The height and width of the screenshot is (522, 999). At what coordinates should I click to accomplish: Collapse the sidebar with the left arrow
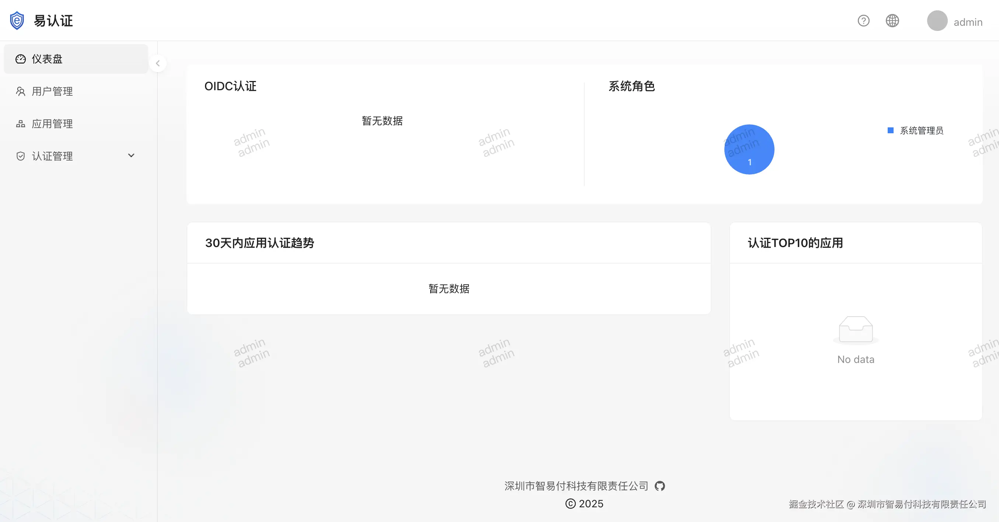(x=158, y=63)
